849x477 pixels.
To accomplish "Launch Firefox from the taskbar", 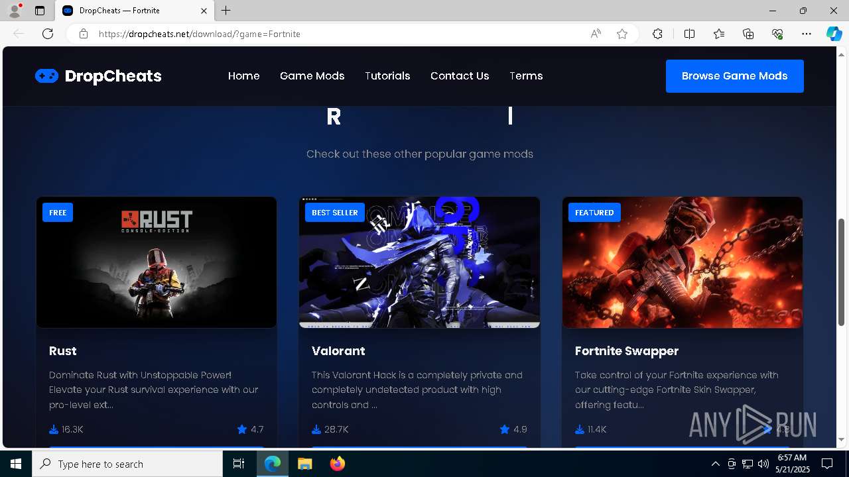I will [x=338, y=464].
